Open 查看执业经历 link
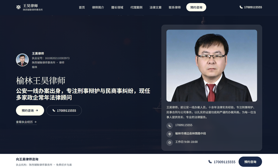278x168 pixels. [26, 122]
